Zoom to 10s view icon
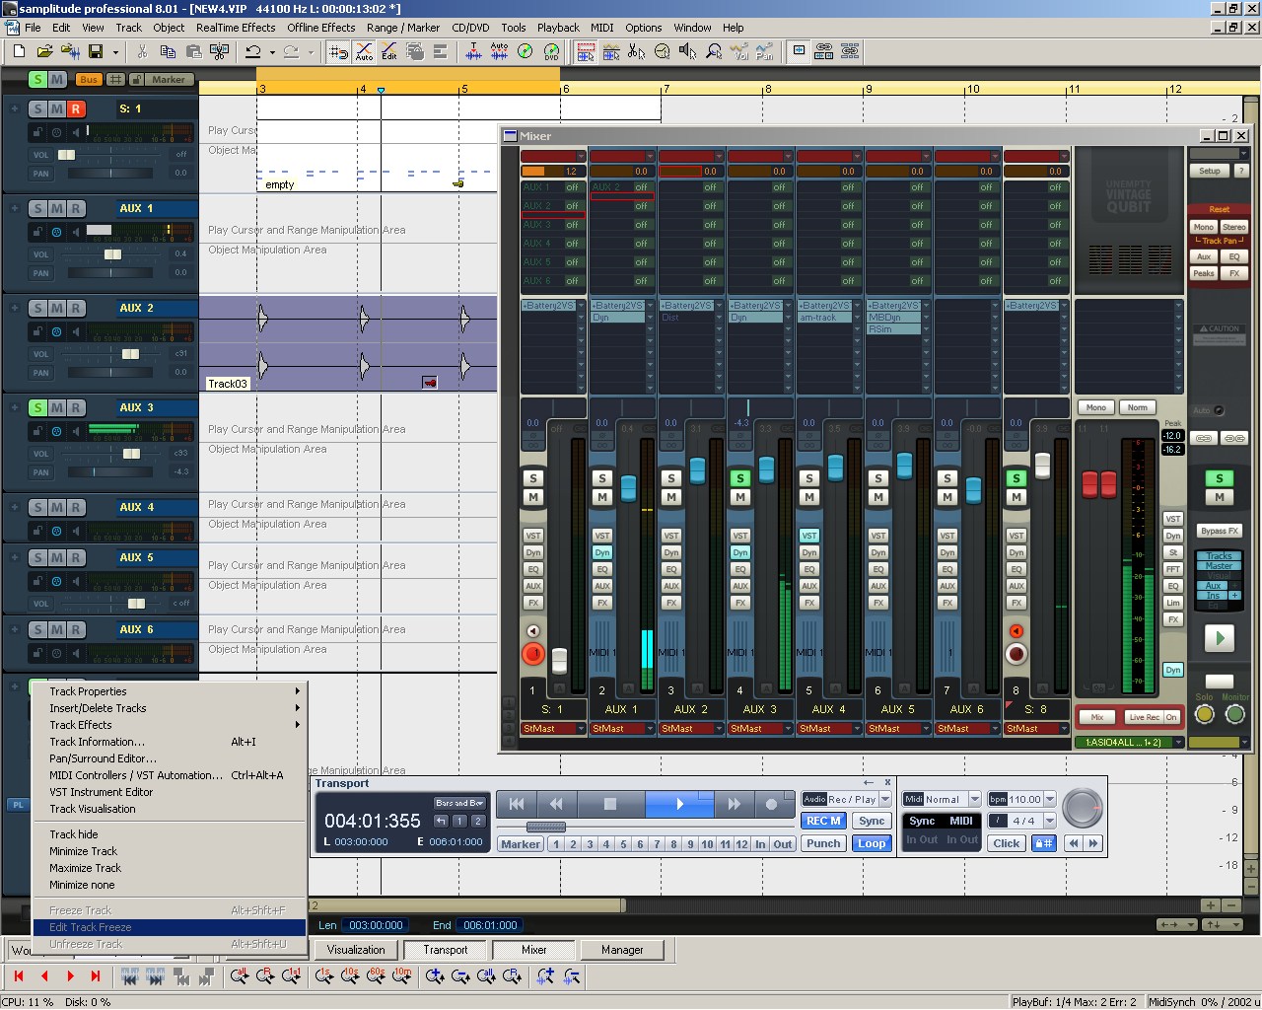Image resolution: width=1262 pixels, height=1010 pixels. (x=350, y=975)
